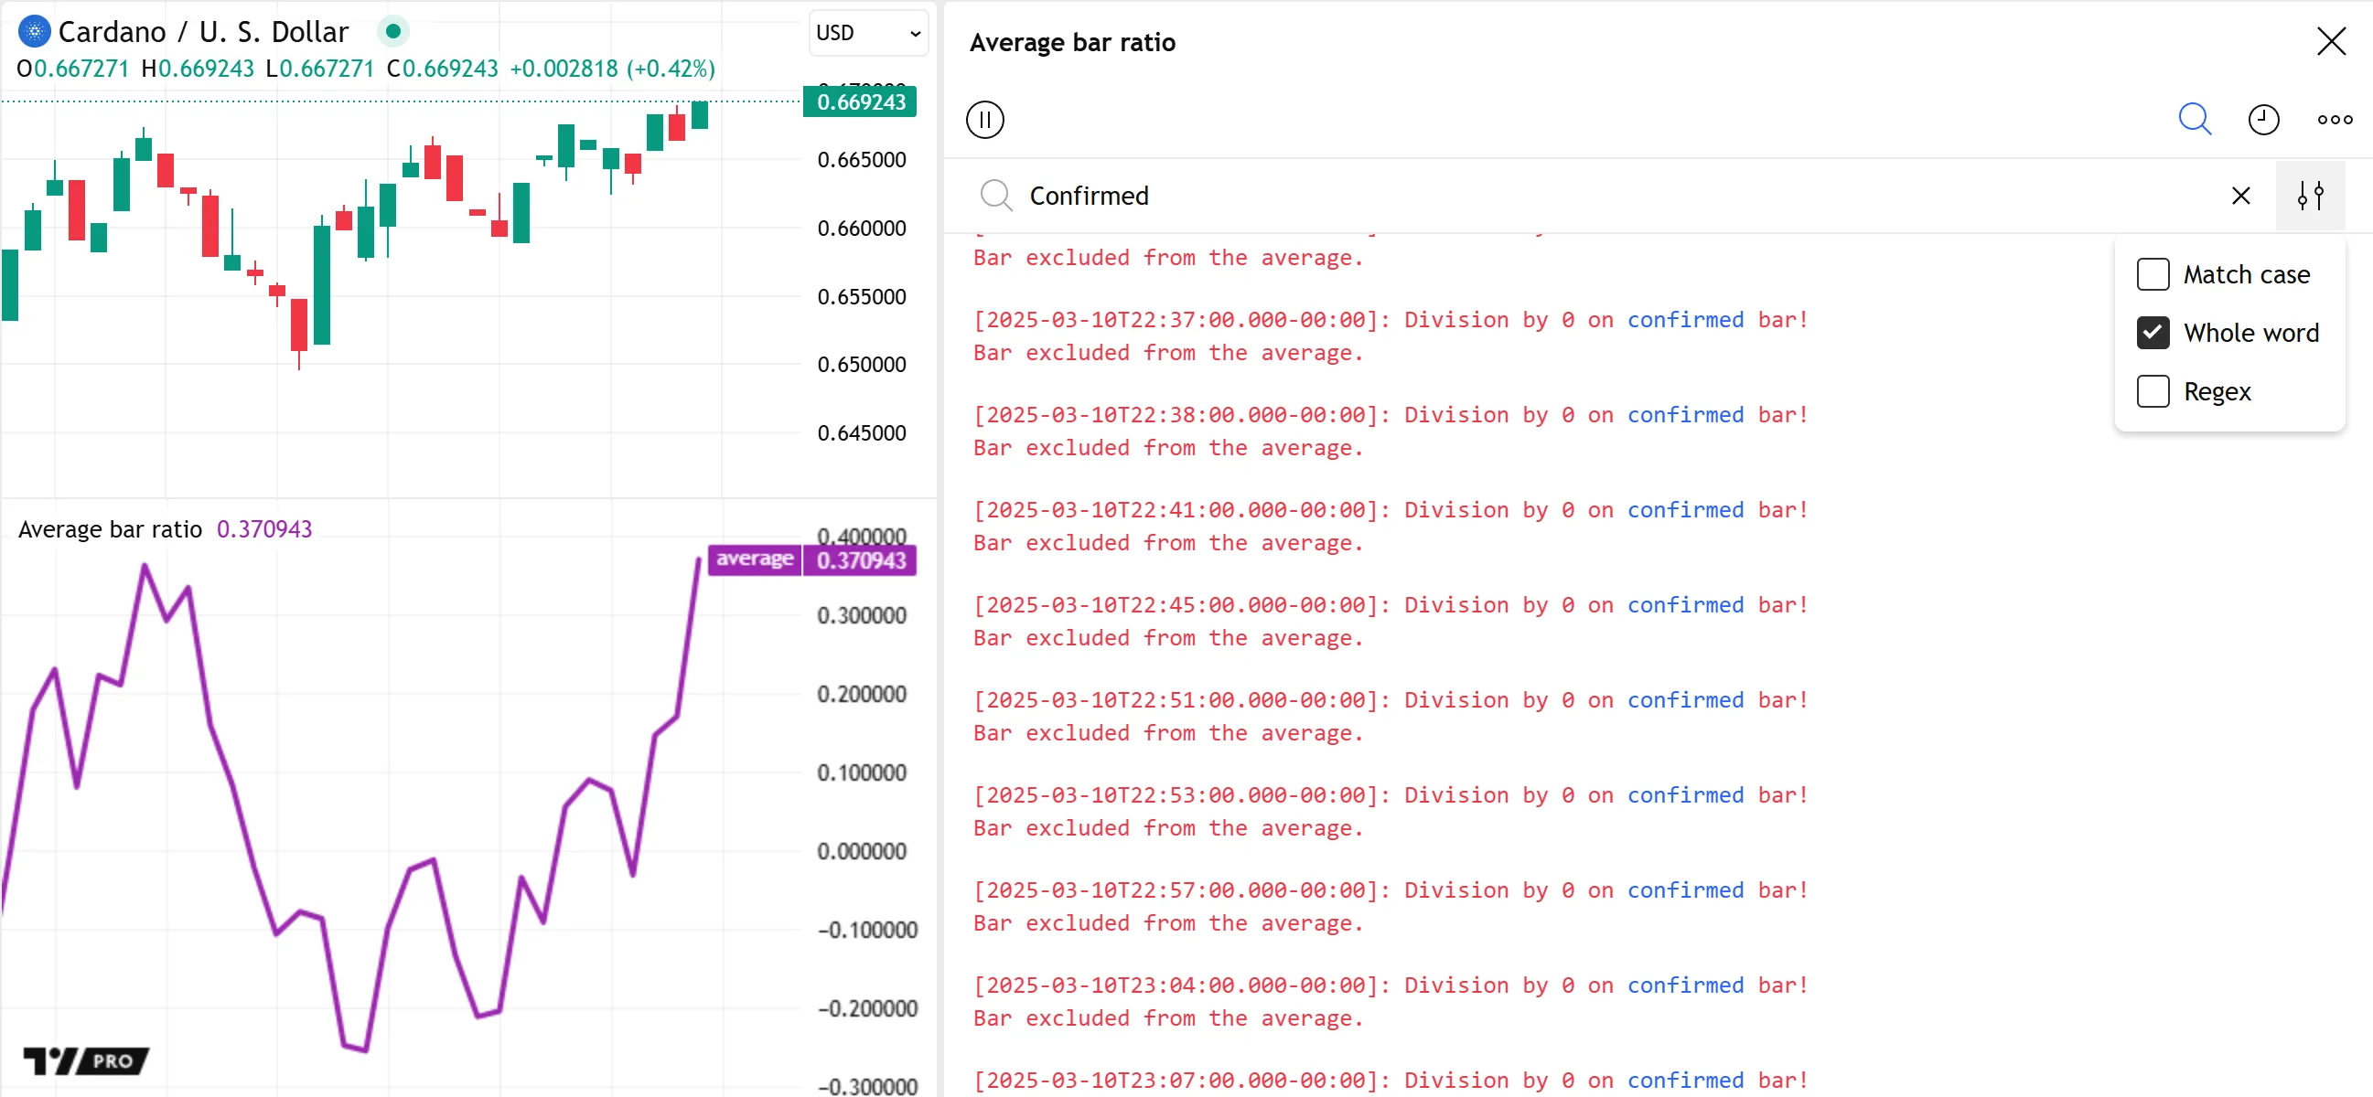Pause the log output

pos(984,120)
